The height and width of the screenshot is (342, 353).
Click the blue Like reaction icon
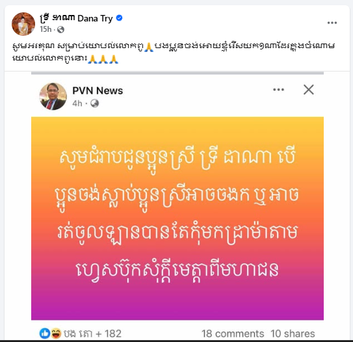click(x=45, y=334)
